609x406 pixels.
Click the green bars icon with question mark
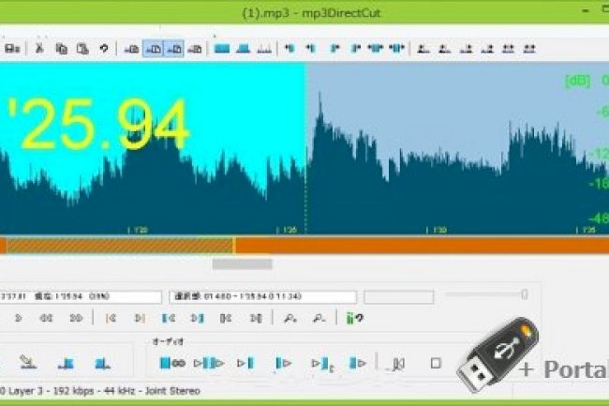click(354, 319)
